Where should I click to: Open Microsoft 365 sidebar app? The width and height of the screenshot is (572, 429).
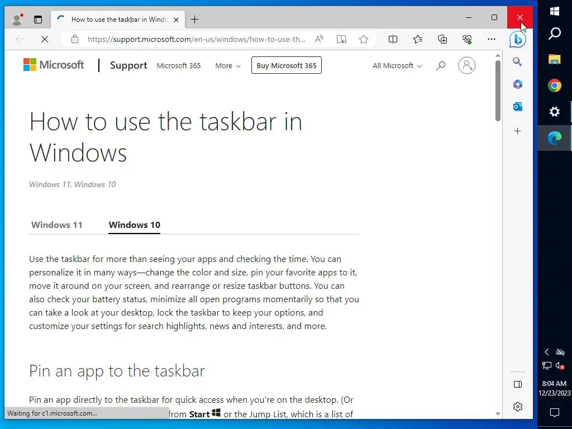point(517,84)
